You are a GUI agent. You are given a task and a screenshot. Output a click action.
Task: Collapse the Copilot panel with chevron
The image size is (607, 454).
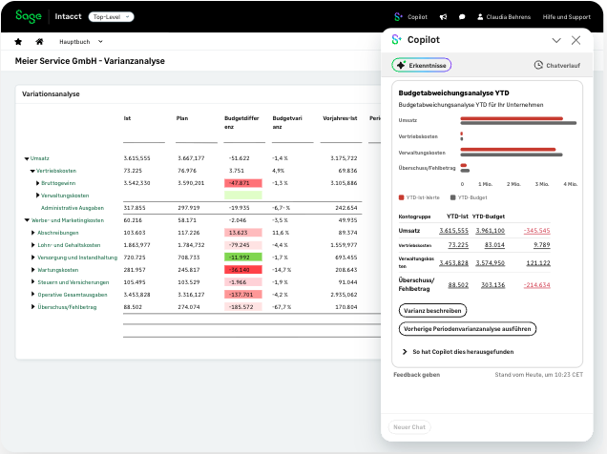556,40
